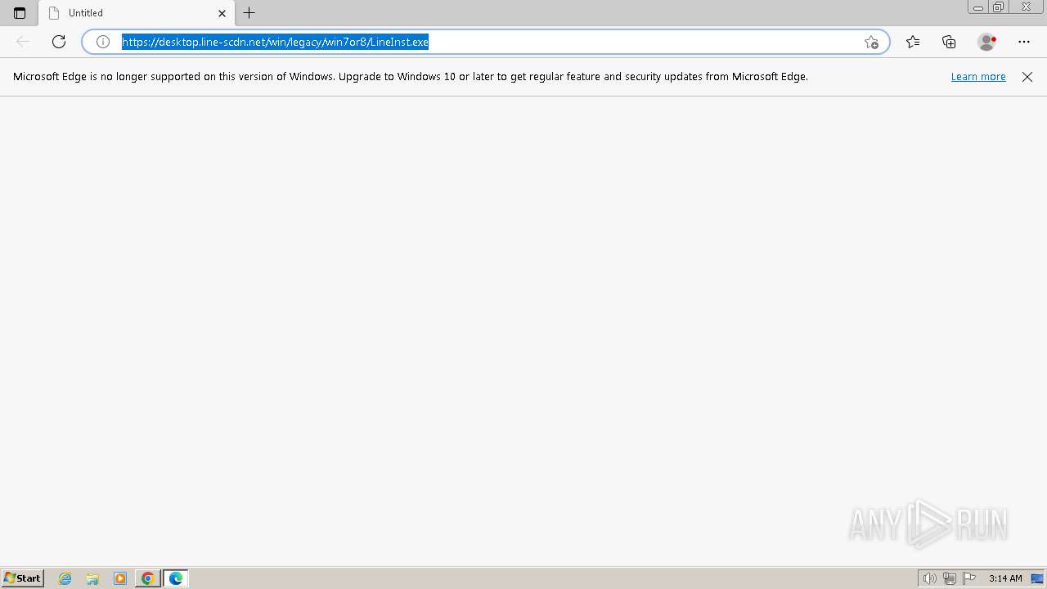Add this page to favorites star
The image size is (1047, 589).
(x=871, y=42)
